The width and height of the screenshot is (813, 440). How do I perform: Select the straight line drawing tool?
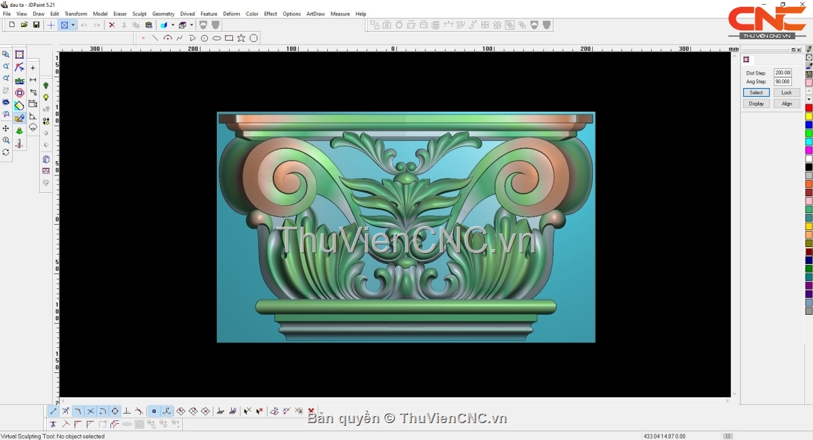pyautogui.click(x=155, y=38)
